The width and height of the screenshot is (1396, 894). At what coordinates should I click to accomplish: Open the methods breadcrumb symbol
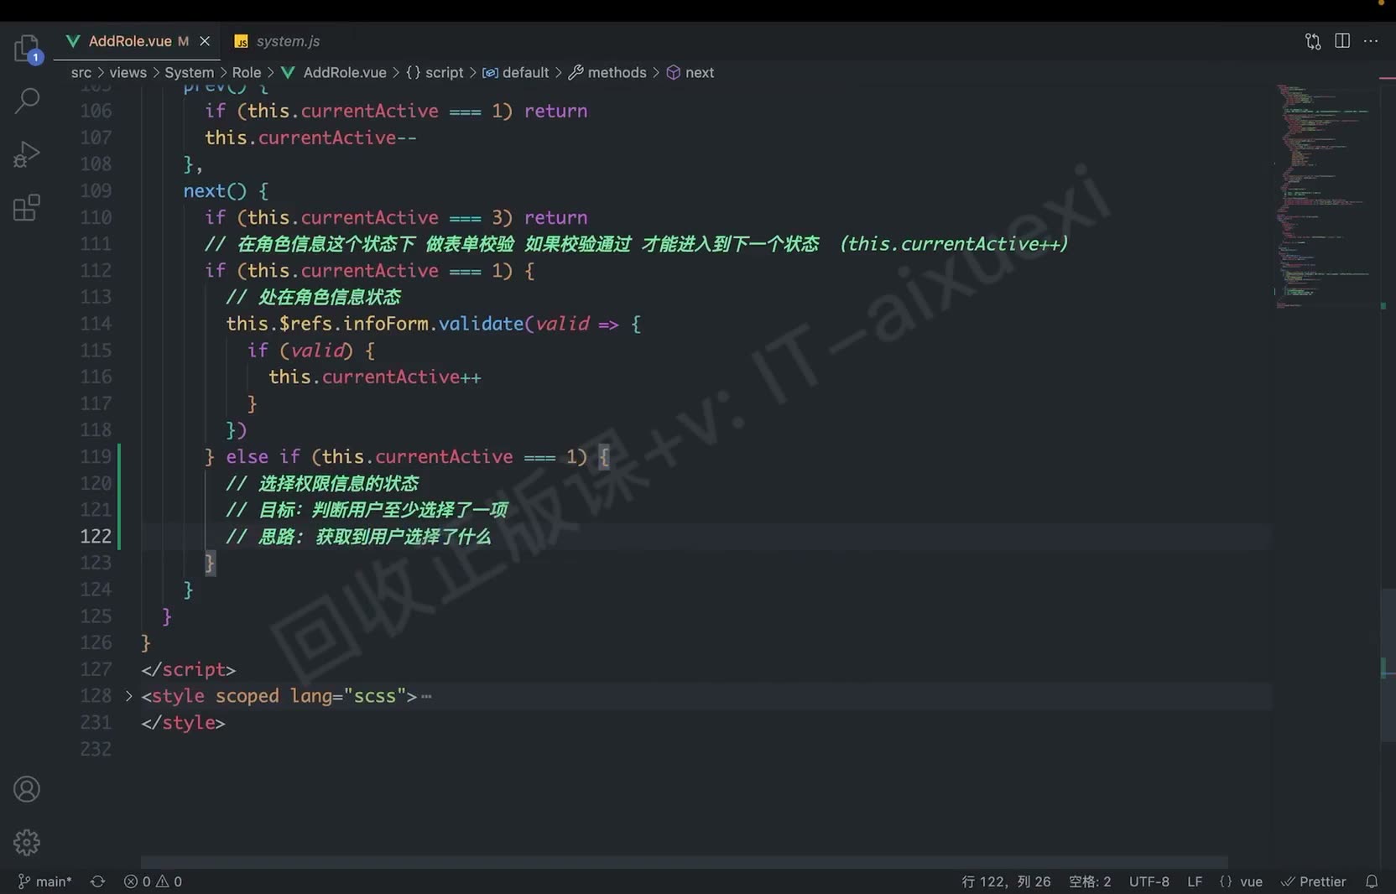pos(607,73)
